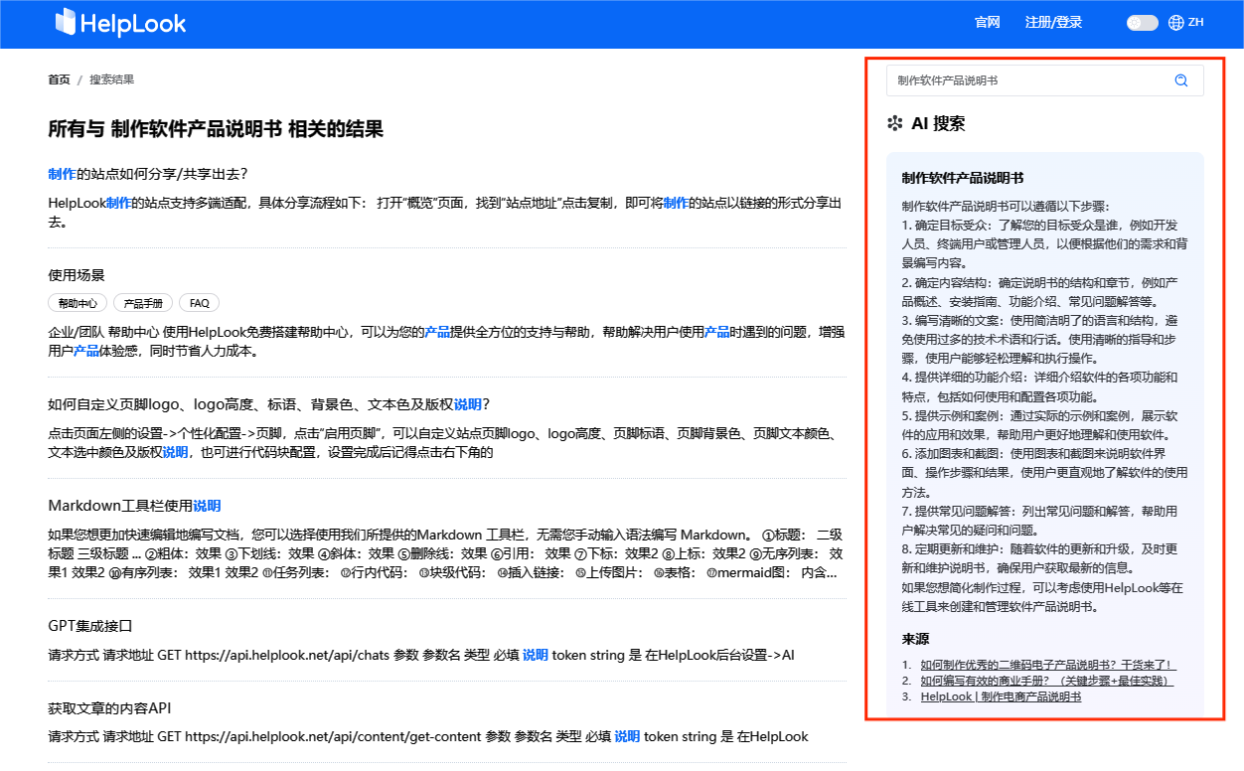Click the globe language icon
Viewport: 1244px width, 771px height.
(x=1176, y=22)
